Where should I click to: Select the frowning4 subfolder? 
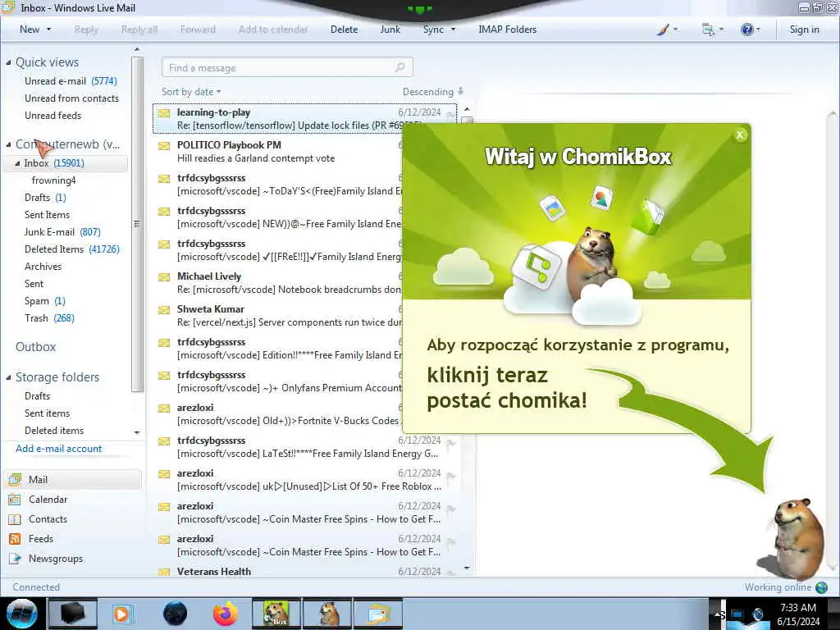pyautogui.click(x=53, y=180)
